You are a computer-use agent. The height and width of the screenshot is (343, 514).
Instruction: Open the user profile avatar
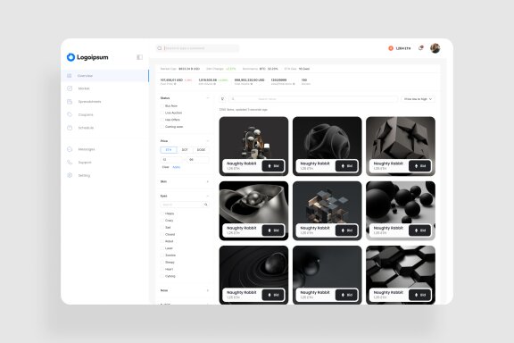tap(435, 48)
